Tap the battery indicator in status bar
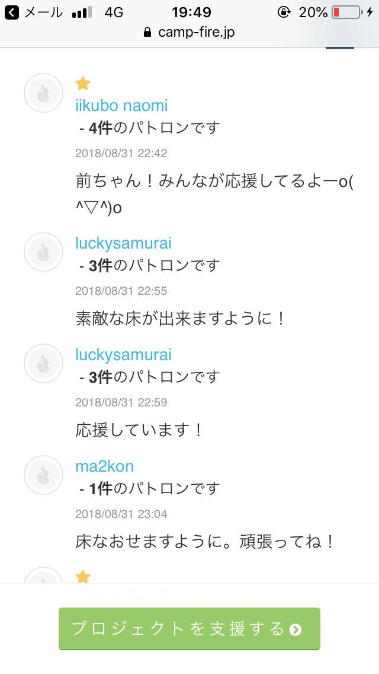The image size is (379, 674). [346, 12]
